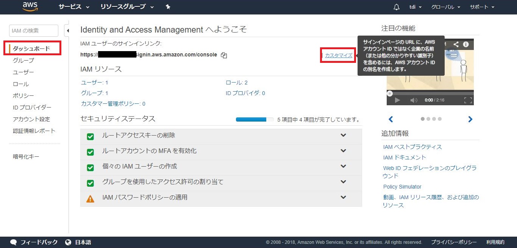The height and width of the screenshot is (248, 517).
Task: Select ユーザー in the left sidebar
Action: point(23,72)
